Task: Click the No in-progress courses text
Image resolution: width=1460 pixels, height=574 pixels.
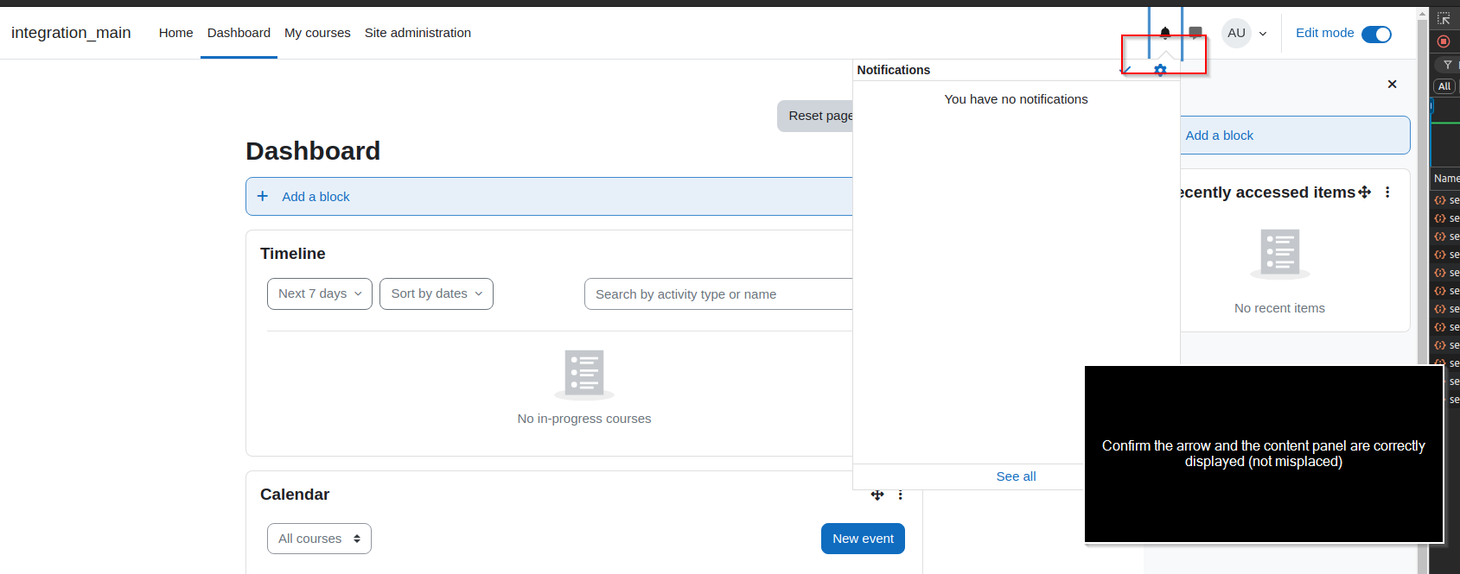Action: point(584,419)
